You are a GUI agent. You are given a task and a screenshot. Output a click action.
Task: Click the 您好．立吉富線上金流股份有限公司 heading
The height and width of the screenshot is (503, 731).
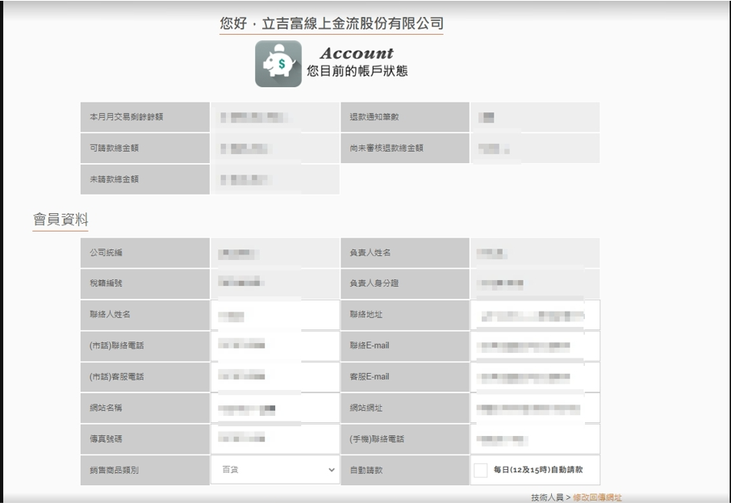(x=332, y=23)
